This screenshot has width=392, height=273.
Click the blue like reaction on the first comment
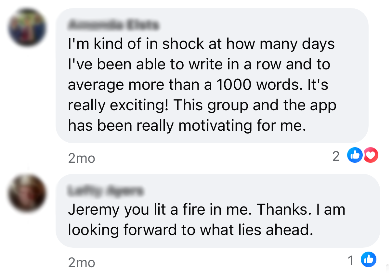point(355,156)
